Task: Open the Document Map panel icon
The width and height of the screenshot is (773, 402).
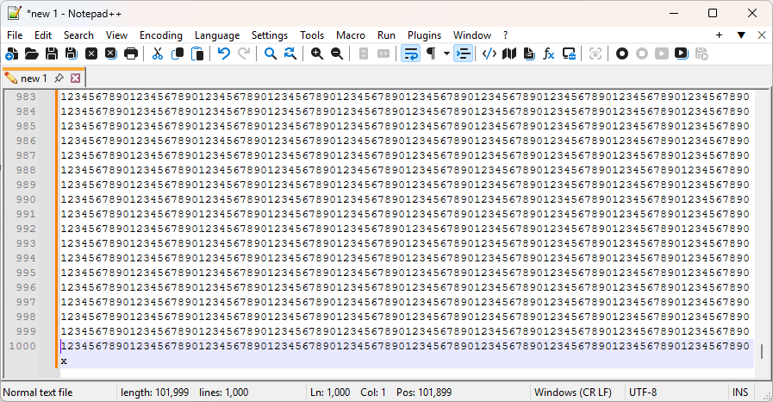Action: (x=509, y=53)
